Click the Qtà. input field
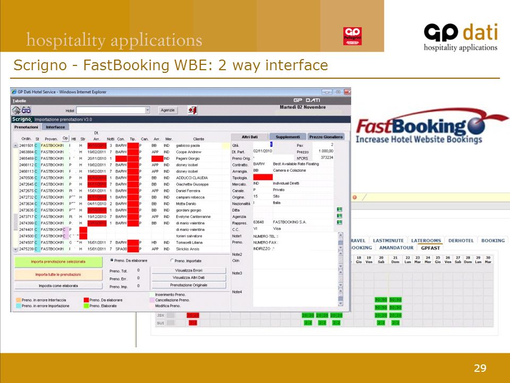 (x=262, y=145)
